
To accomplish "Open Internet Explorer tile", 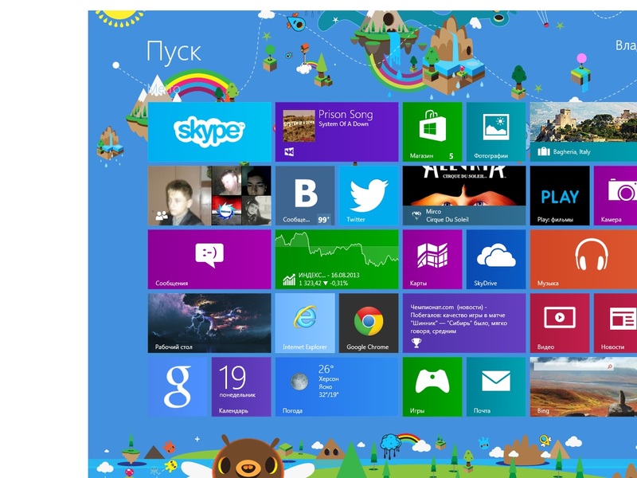I will tap(304, 323).
